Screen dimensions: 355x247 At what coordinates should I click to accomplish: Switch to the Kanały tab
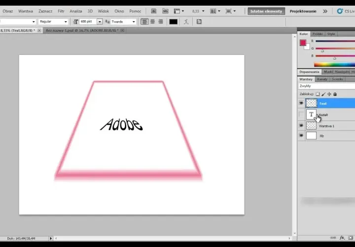click(322, 79)
